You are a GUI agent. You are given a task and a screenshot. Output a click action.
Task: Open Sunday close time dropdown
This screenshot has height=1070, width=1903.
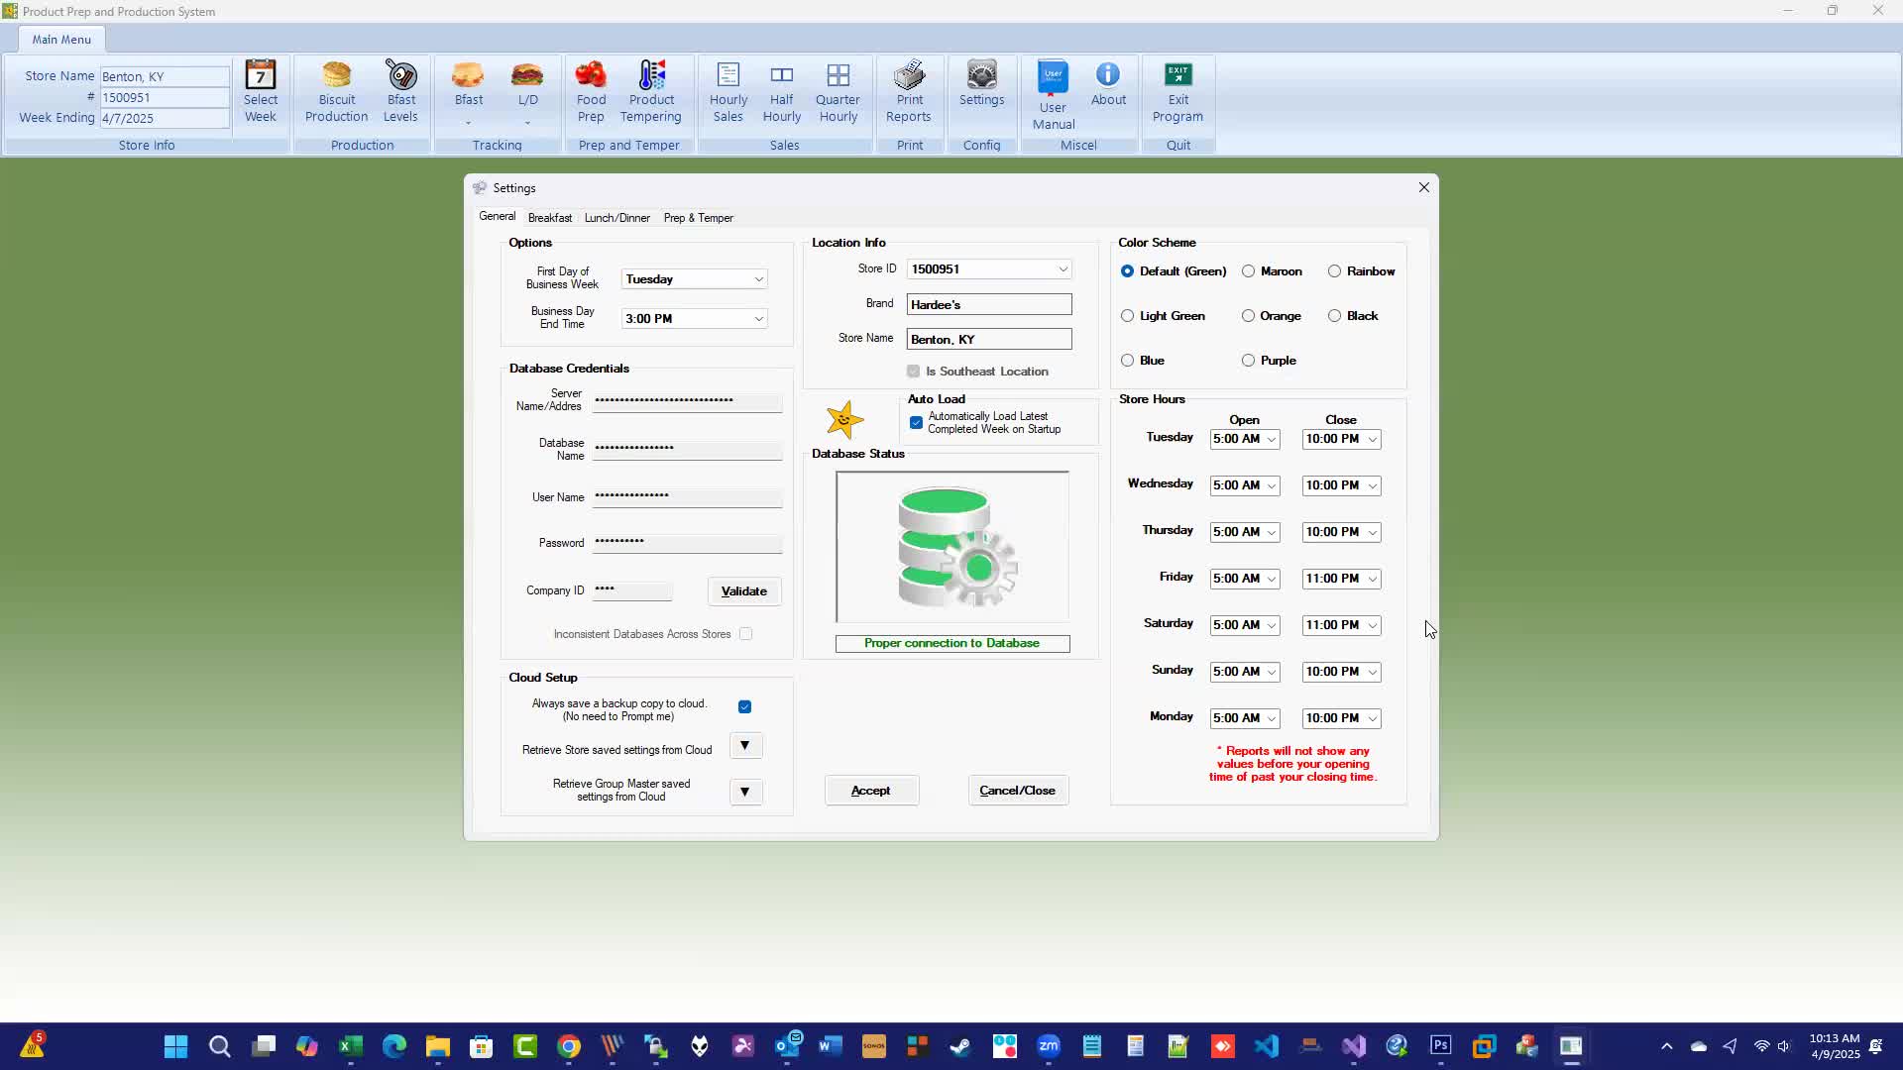pyautogui.click(x=1341, y=672)
